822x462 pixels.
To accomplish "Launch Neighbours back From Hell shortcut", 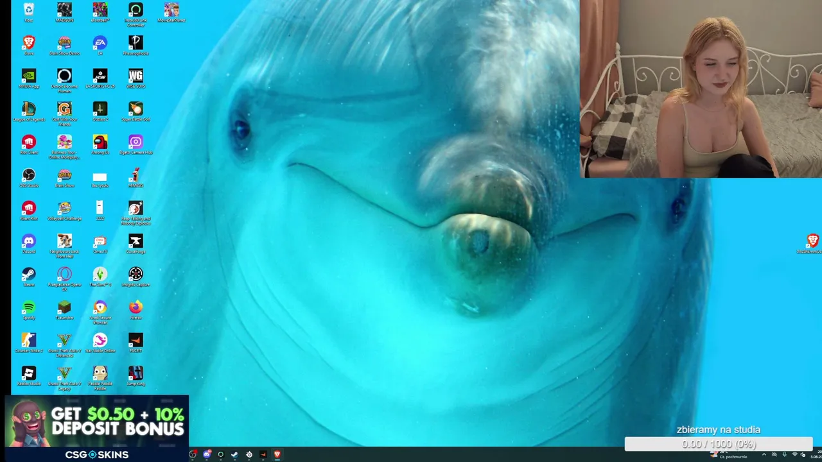I will click(64, 246).
